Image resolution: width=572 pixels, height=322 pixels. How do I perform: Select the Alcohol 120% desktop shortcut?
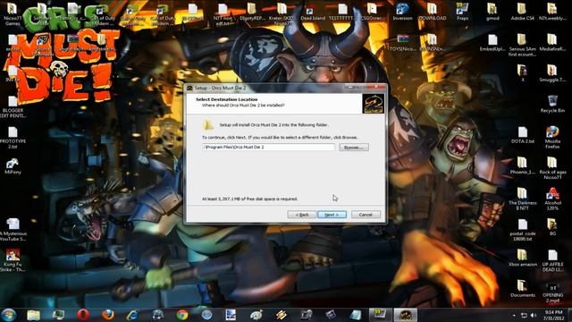point(552,199)
